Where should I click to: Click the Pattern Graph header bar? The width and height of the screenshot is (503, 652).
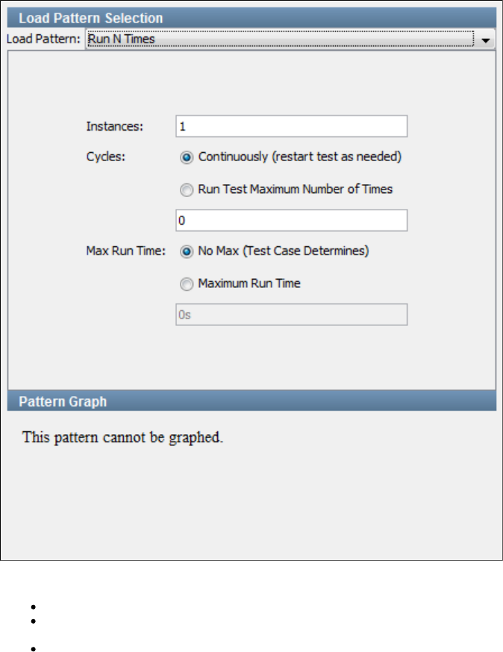point(251,401)
